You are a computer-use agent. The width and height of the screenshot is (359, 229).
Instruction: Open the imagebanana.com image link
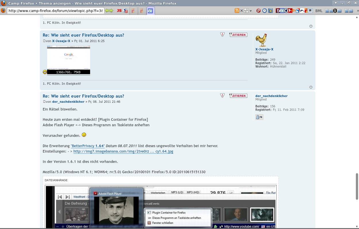(x=123, y=151)
